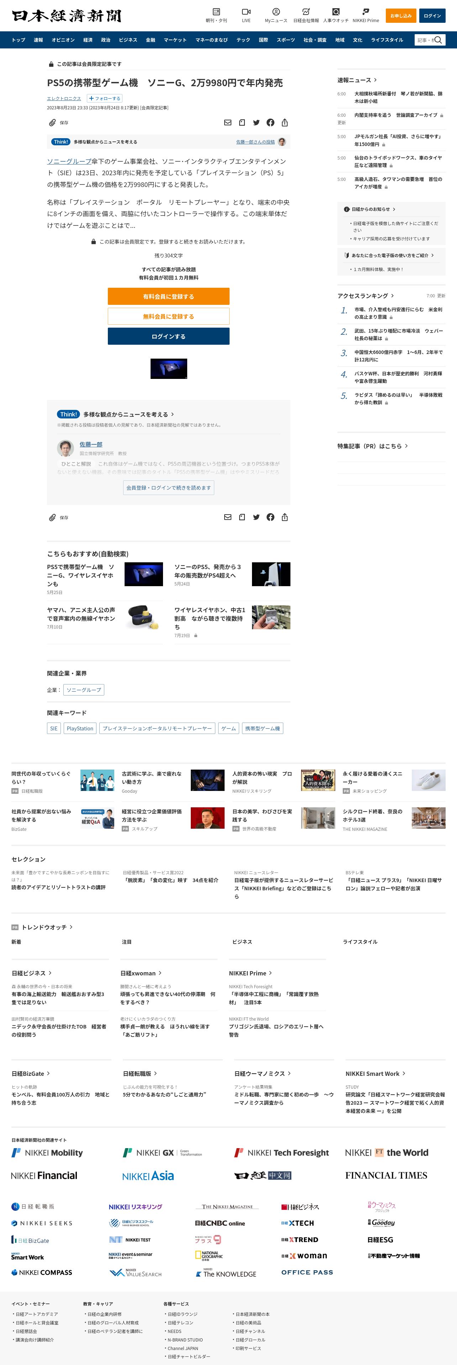The image size is (457, 1365).
Task: Click the search magnifier icon in header
Action: [x=438, y=40]
